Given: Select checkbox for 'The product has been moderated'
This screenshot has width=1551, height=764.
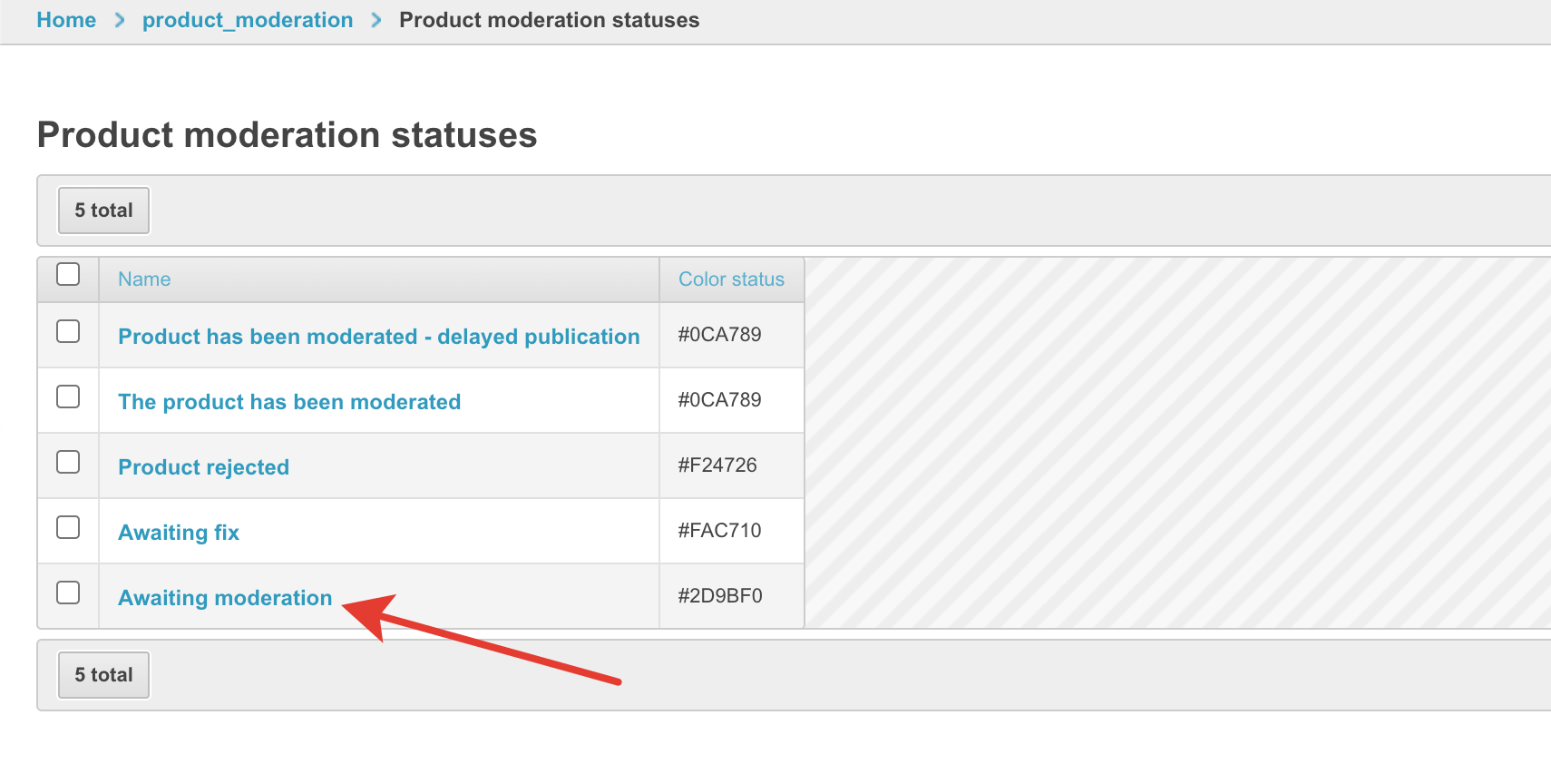Looking at the screenshot, I should click(x=68, y=397).
